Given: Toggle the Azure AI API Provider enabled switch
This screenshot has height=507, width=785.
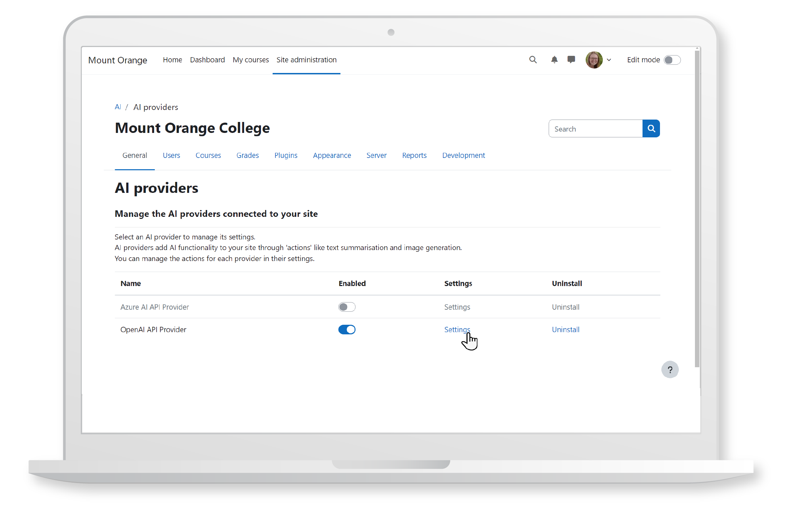Looking at the screenshot, I should click(x=346, y=307).
